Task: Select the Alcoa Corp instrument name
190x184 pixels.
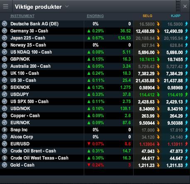Action: click(22, 137)
